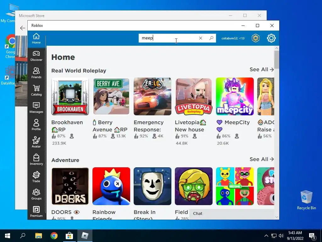Click the Adventure section heading

(x=65, y=160)
